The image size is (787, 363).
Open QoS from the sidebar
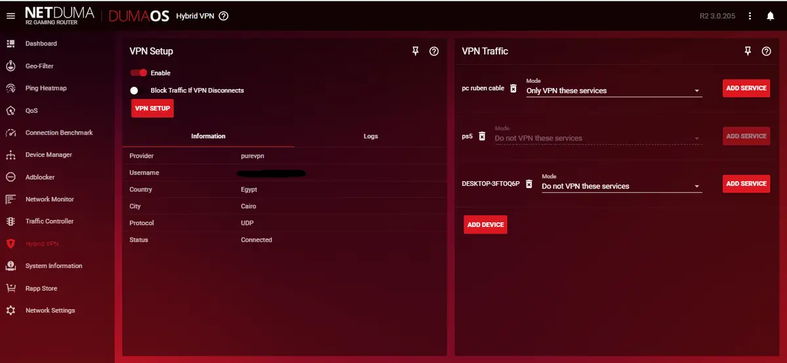[x=31, y=111]
